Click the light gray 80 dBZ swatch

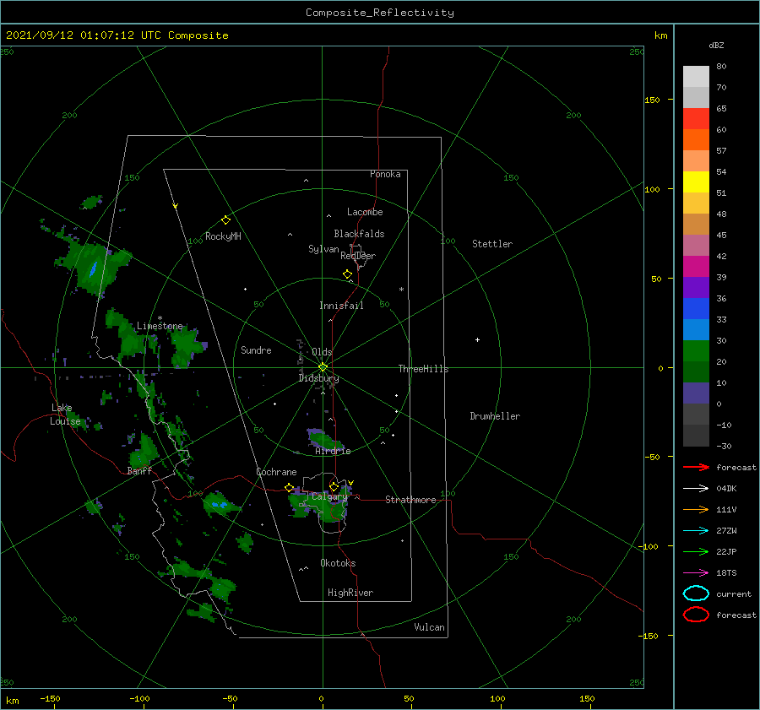click(696, 76)
